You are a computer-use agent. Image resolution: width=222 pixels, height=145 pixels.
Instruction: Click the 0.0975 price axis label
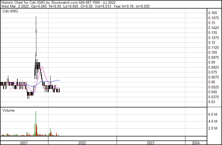(213, 57)
